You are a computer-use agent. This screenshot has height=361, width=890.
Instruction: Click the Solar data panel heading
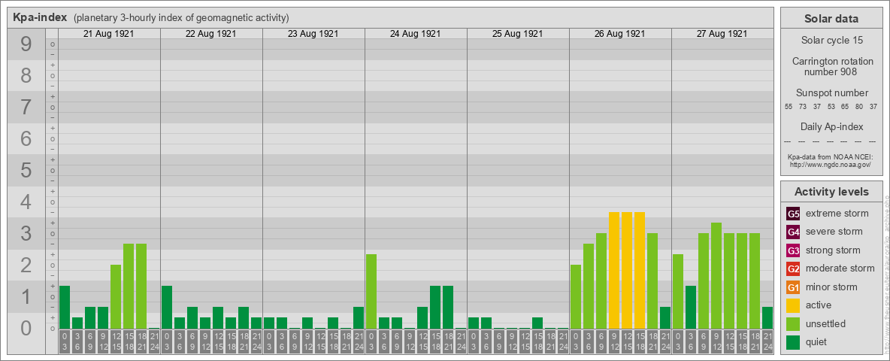point(831,19)
